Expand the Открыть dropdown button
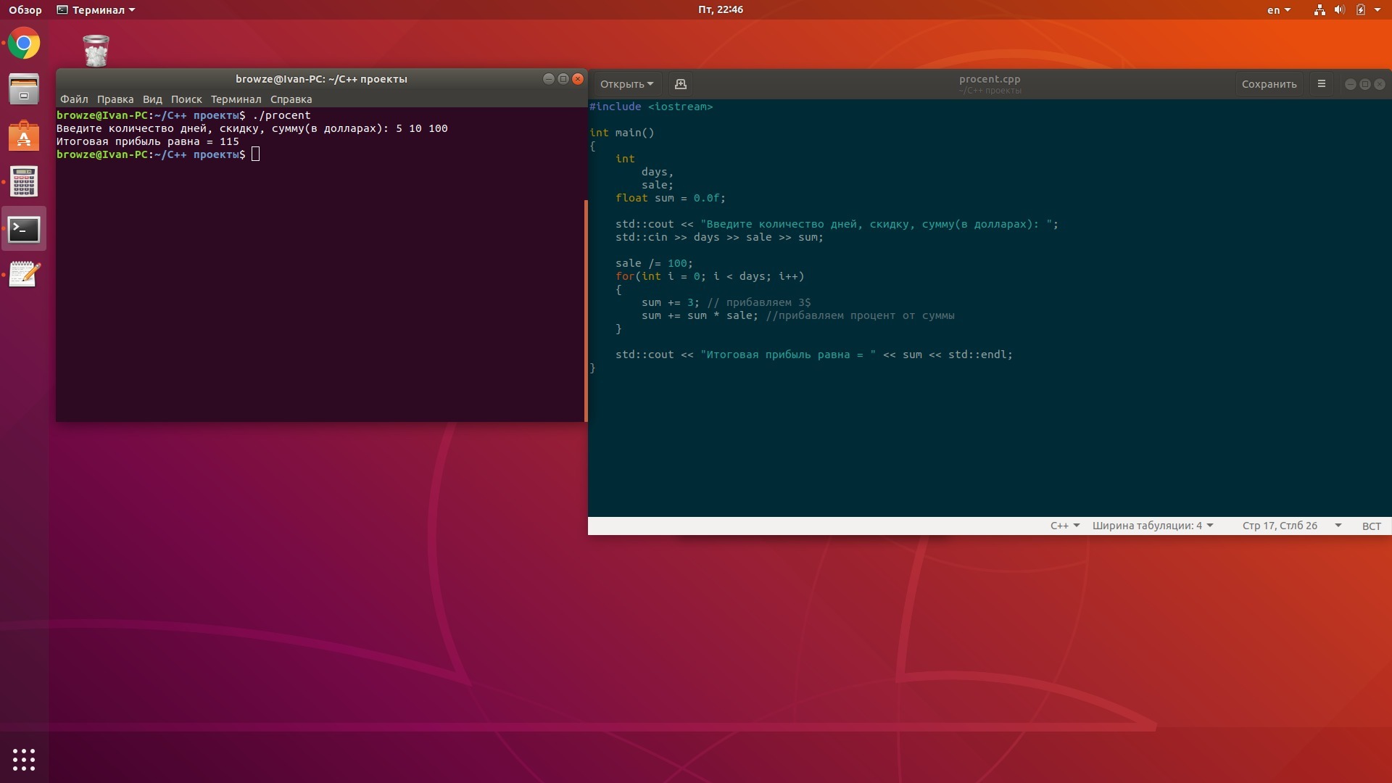The height and width of the screenshot is (783, 1392). [626, 84]
